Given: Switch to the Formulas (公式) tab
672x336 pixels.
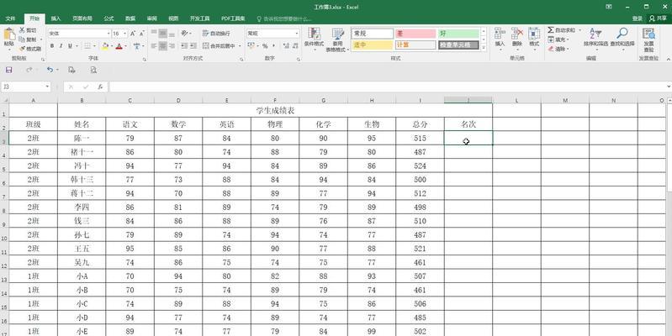Looking at the screenshot, I should tap(108, 18).
